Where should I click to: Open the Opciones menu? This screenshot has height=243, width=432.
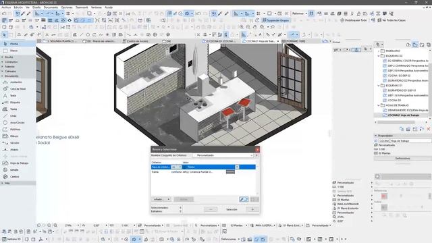pyautogui.click(x=67, y=7)
